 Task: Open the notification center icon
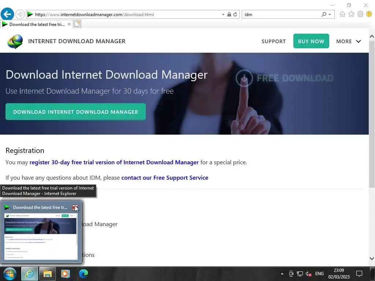click(359, 274)
